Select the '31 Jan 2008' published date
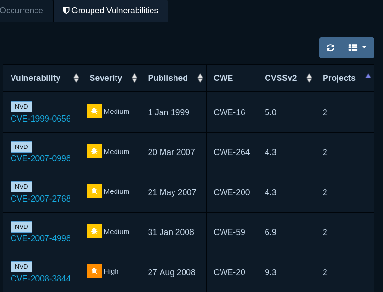383x292 pixels. [x=171, y=232]
